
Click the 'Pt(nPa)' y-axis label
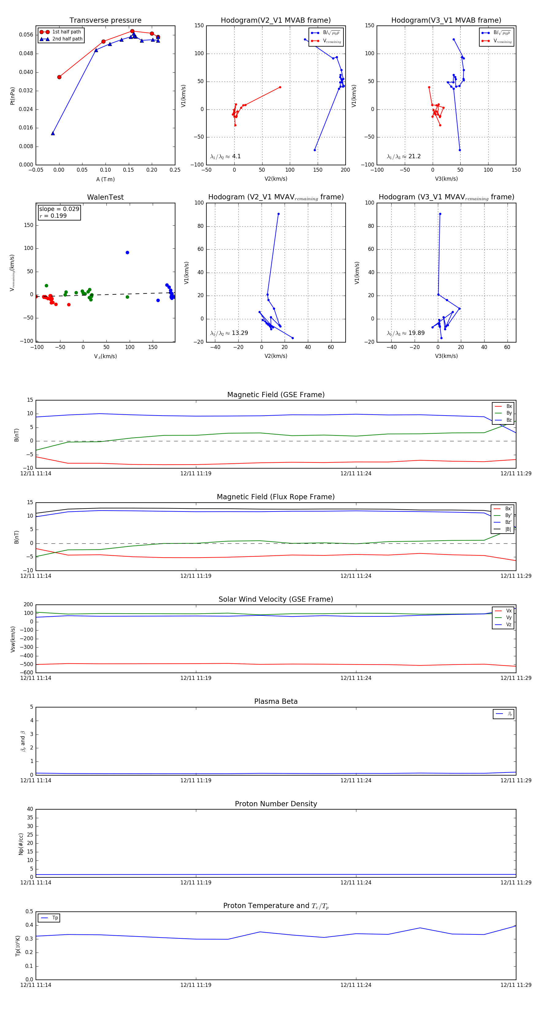[13, 96]
